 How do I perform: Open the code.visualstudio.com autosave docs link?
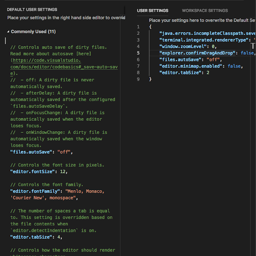coord(64,67)
